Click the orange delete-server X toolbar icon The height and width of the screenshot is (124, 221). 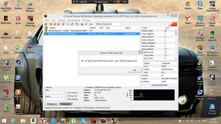[x=54, y=24]
